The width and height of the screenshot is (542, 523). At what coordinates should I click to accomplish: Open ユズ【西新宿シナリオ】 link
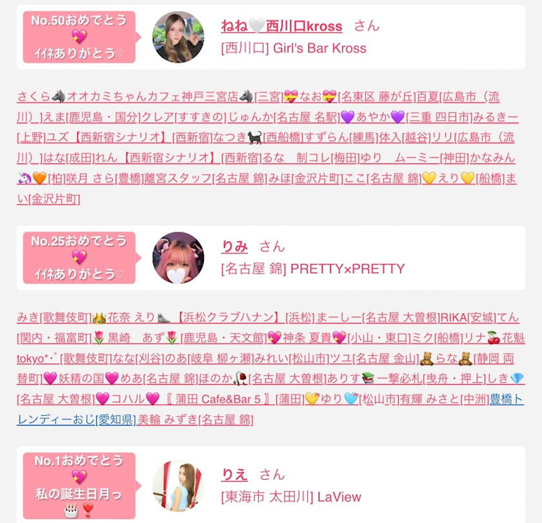130,138
